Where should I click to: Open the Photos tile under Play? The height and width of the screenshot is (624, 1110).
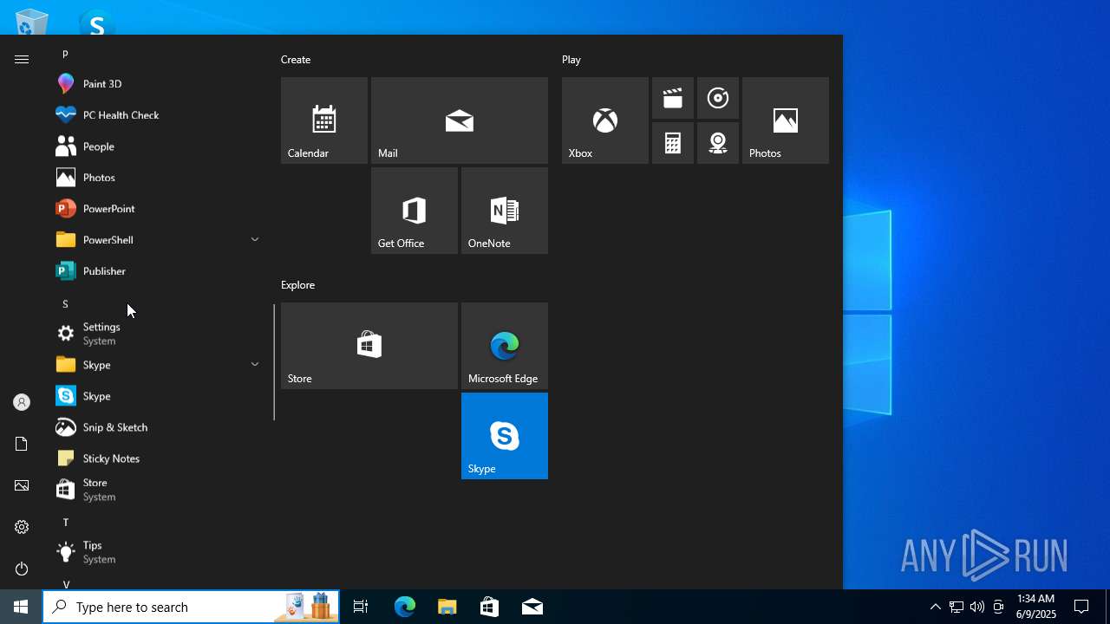point(786,120)
